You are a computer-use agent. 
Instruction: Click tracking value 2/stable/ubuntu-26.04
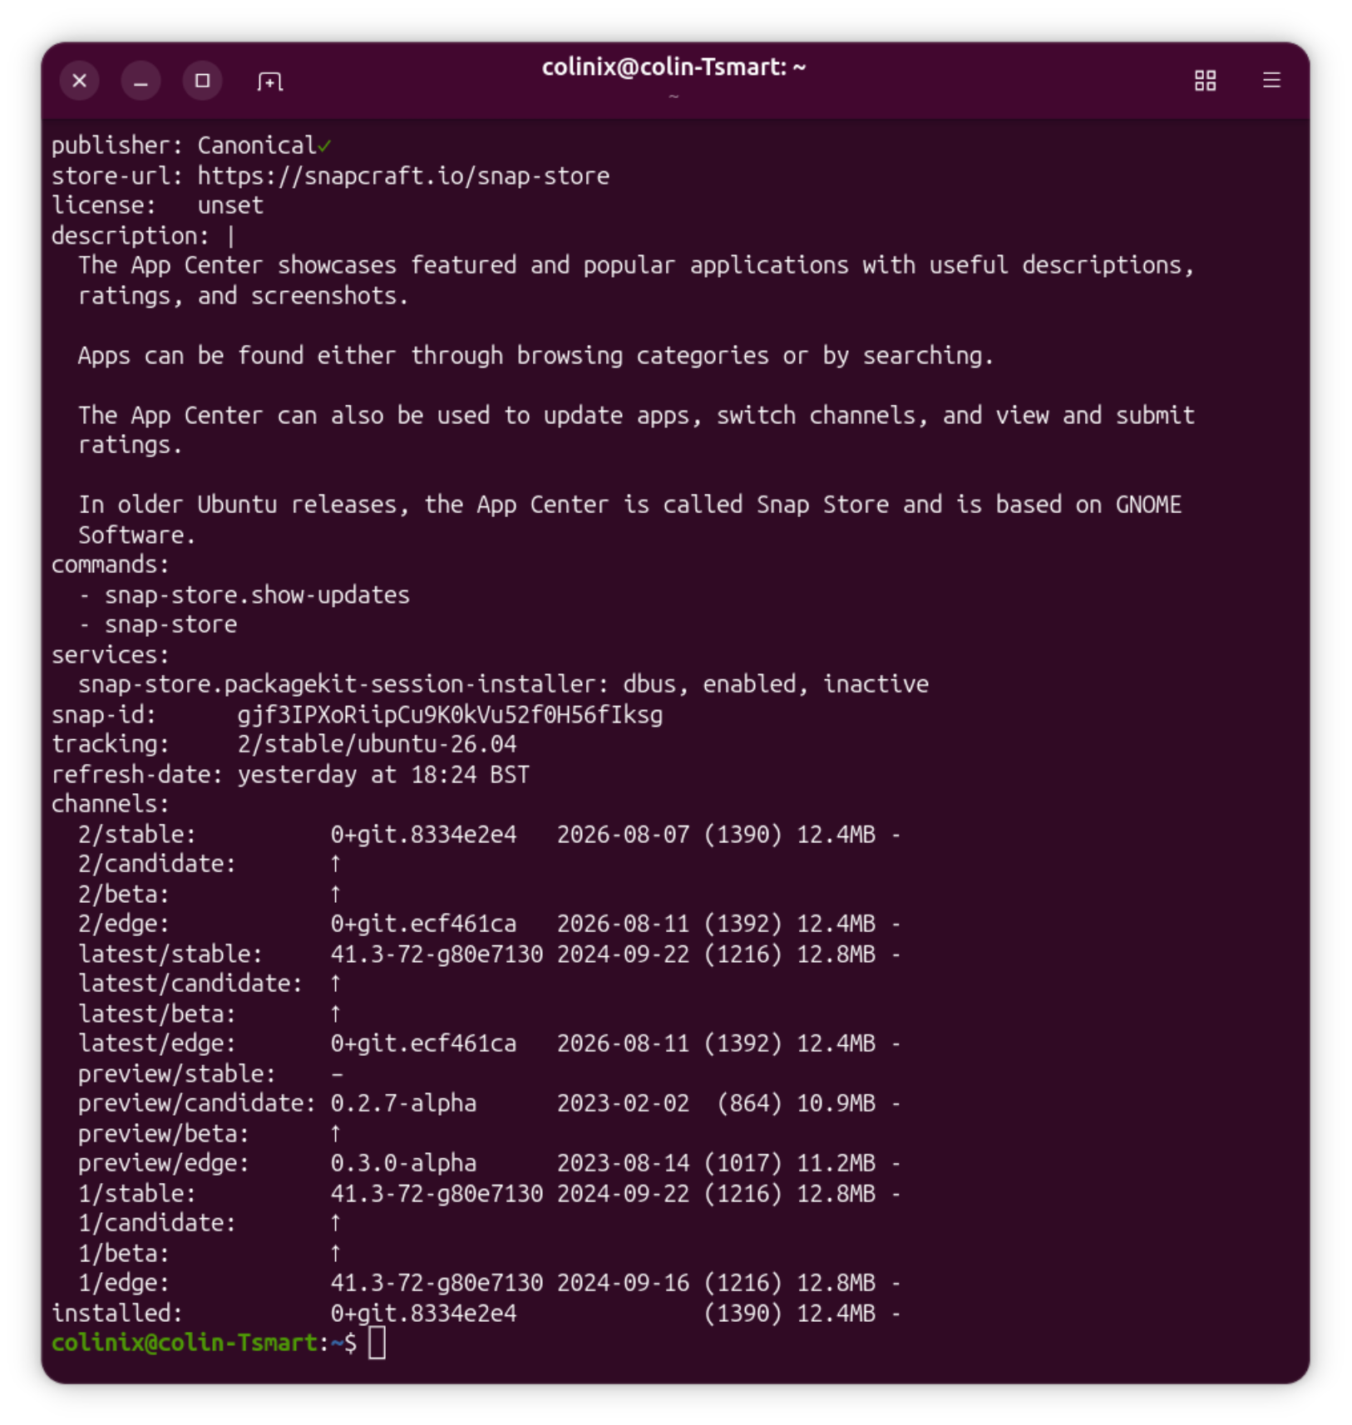[x=377, y=744]
